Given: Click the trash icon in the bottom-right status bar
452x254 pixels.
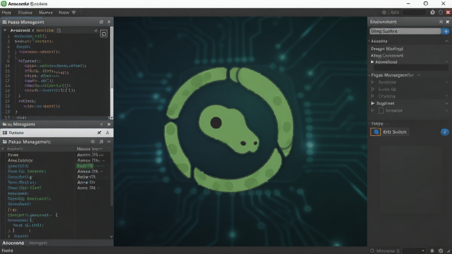Looking at the screenshot, I should click(x=441, y=250).
